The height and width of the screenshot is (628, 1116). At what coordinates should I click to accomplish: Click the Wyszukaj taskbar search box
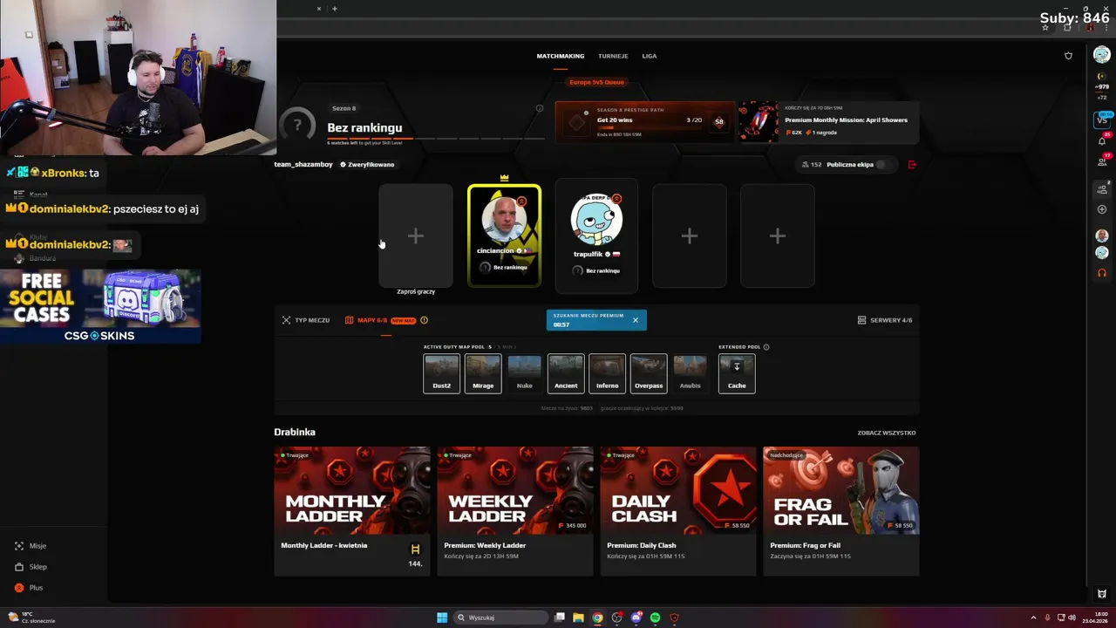click(x=500, y=618)
